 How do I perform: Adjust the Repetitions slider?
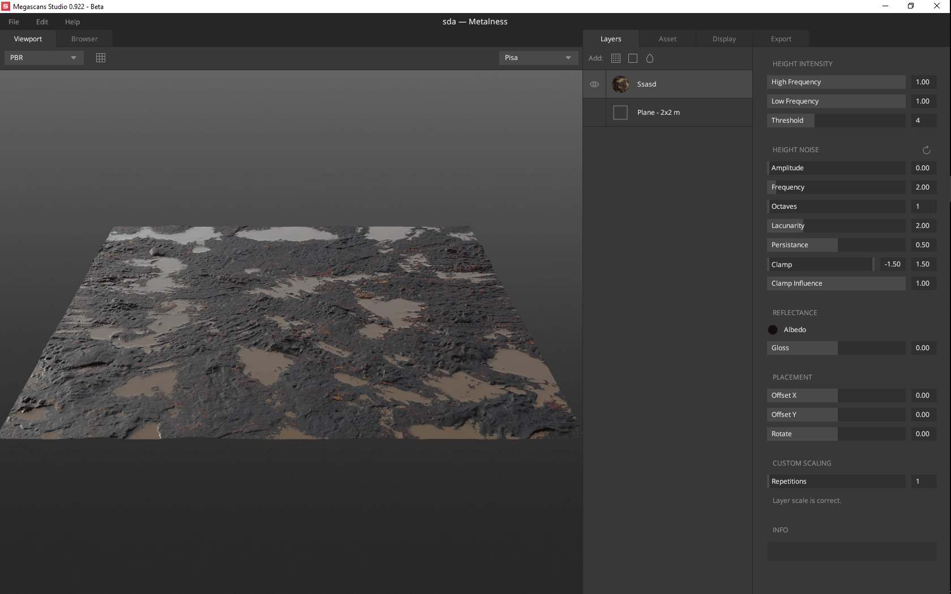836,481
